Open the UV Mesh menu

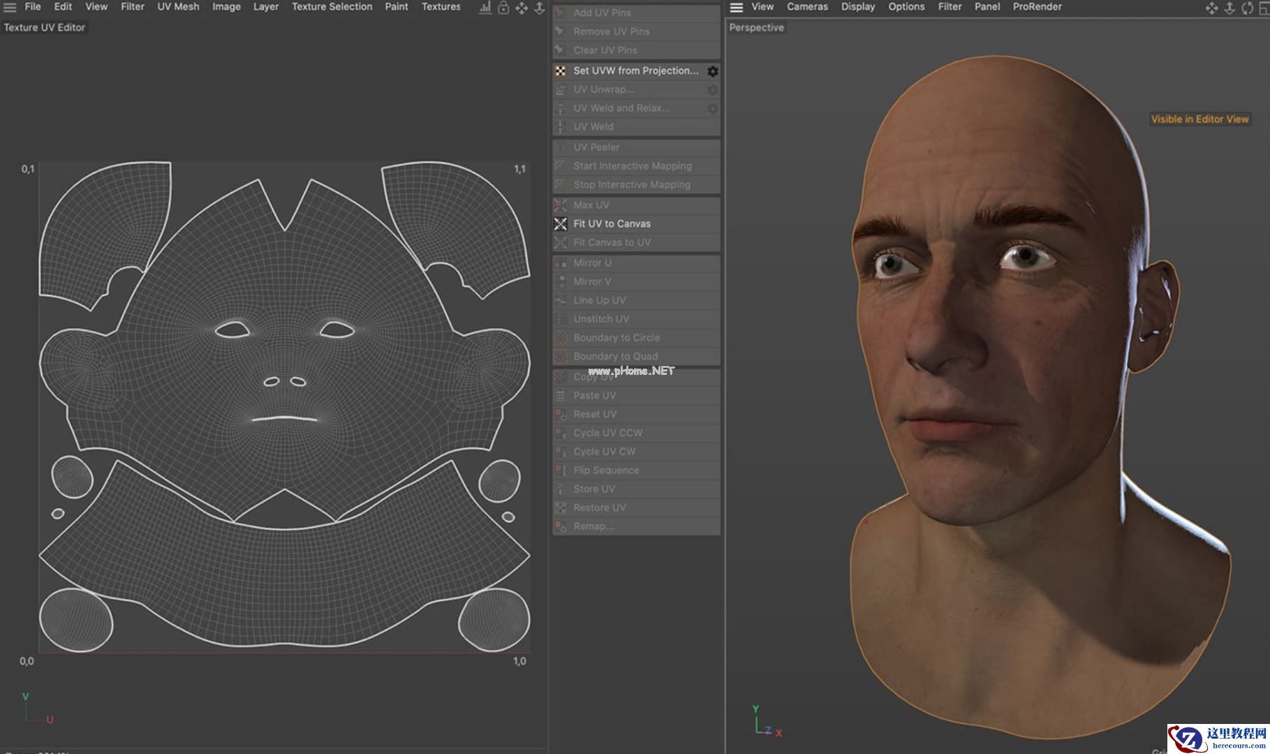(178, 7)
